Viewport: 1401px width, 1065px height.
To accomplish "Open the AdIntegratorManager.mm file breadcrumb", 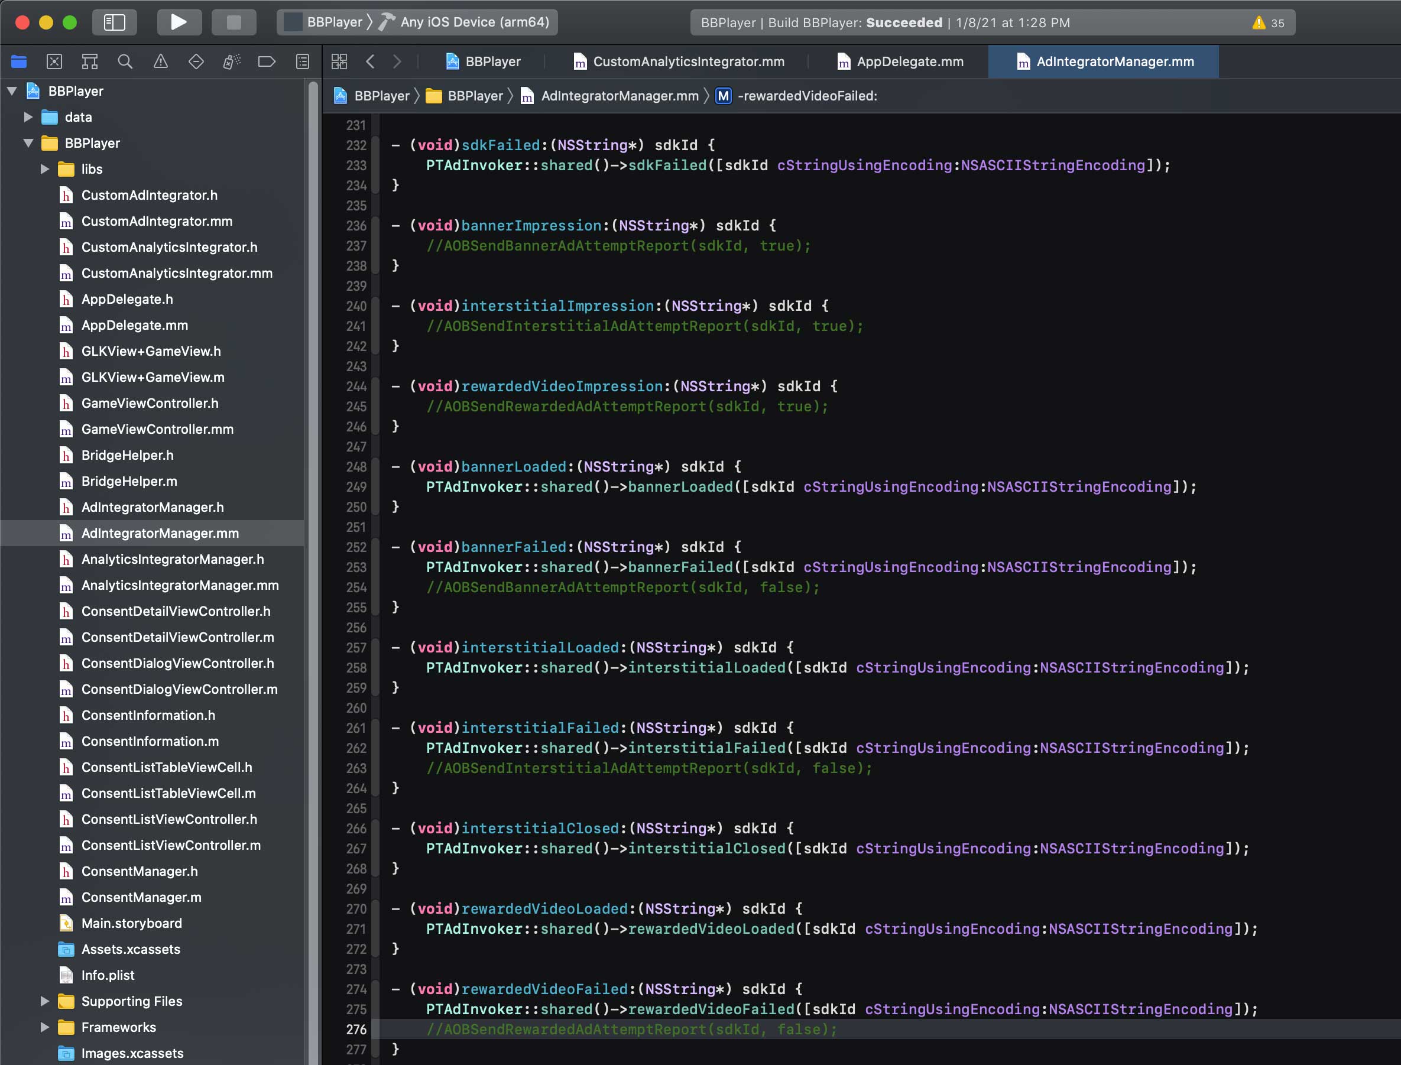I will [610, 96].
